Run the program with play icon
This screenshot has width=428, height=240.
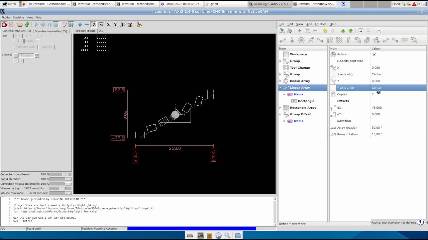pyautogui.click(x=36, y=25)
